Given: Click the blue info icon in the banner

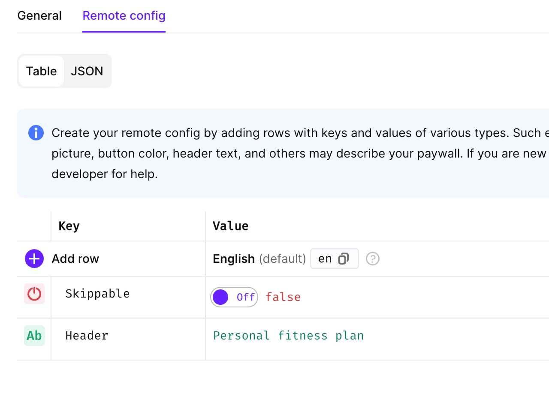Looking at the screenshot, I should click(36, 133).
